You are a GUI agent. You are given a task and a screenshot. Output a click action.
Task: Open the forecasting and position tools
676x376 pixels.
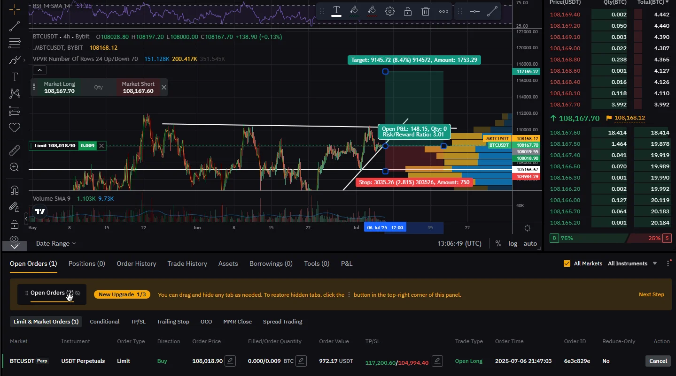pyautogui.click(x=15, y=111)
